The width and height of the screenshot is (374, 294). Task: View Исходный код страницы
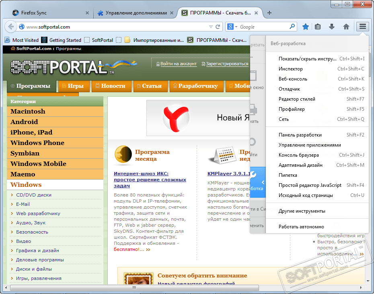(x=317, y=195)
